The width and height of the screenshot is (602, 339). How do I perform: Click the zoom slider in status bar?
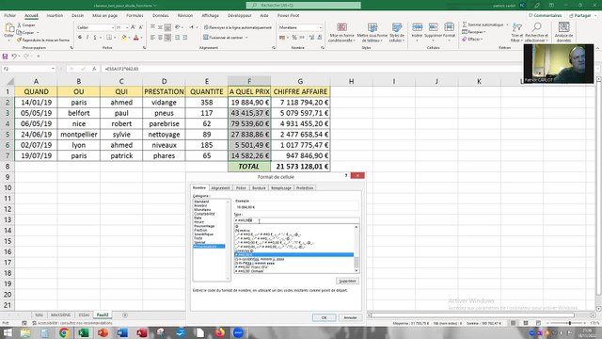pyautogui.click(x=570, y=323)
